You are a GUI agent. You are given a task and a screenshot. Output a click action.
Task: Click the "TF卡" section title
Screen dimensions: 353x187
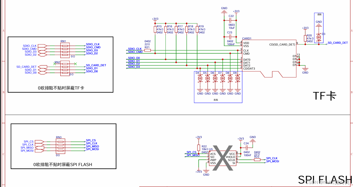(x=325, y=96)
